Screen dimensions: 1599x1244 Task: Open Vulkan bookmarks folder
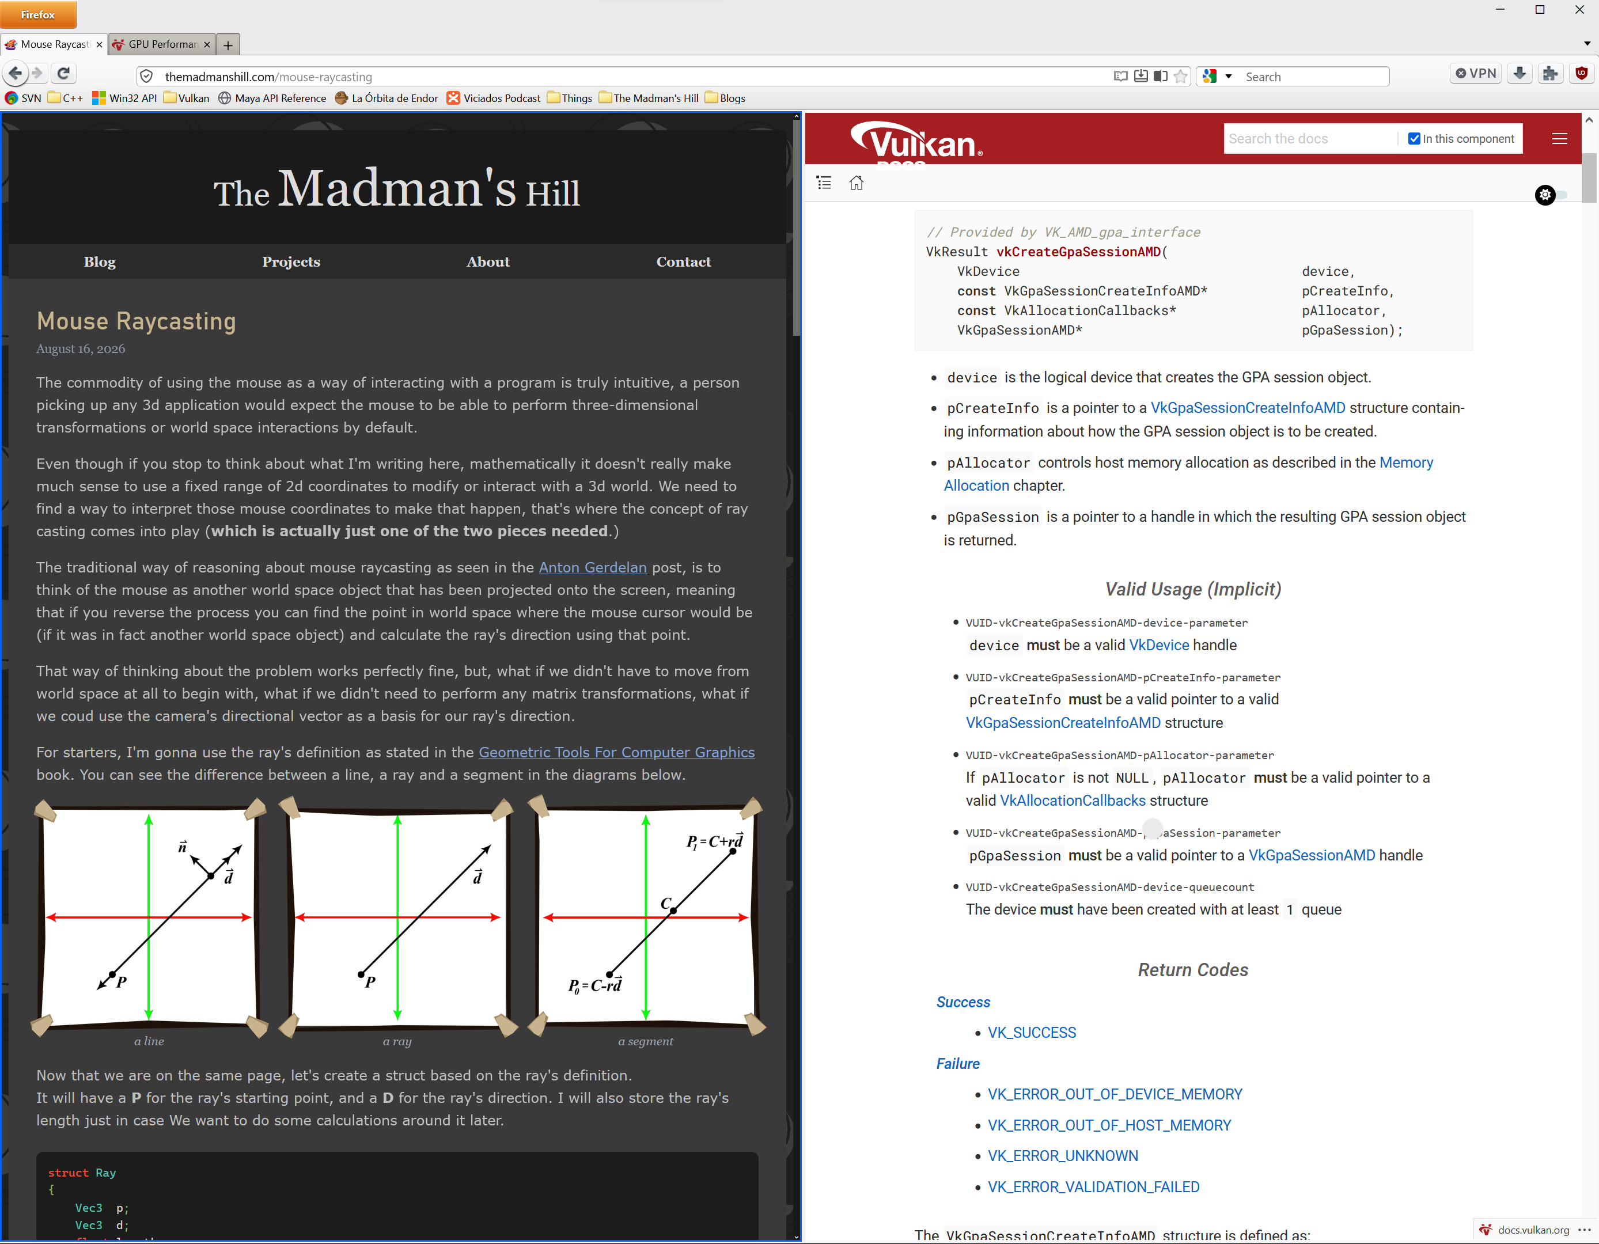[186, 97]
